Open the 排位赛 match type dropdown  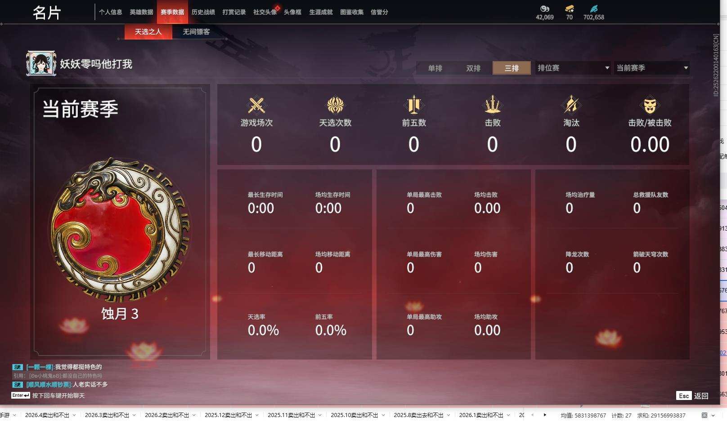click(573, 68)
